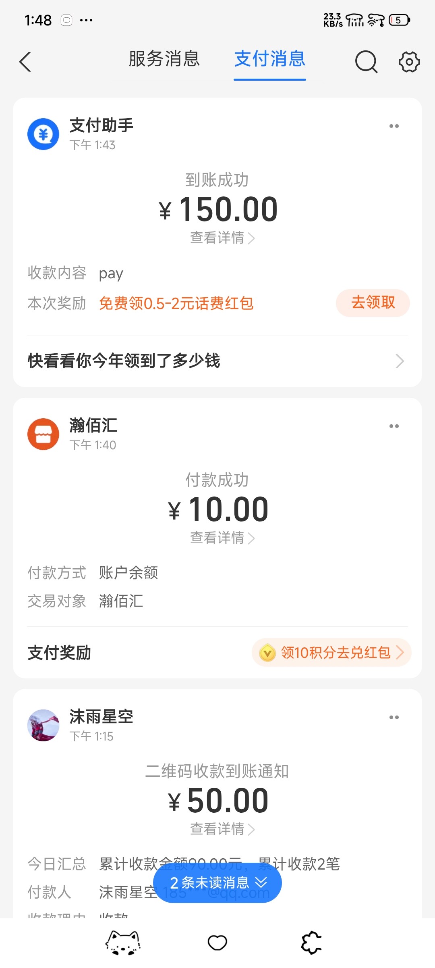The width and height of the screenshot is (435, 968).
Task: Tap the heart icon in bottom bar
Action: pos(217,943)
